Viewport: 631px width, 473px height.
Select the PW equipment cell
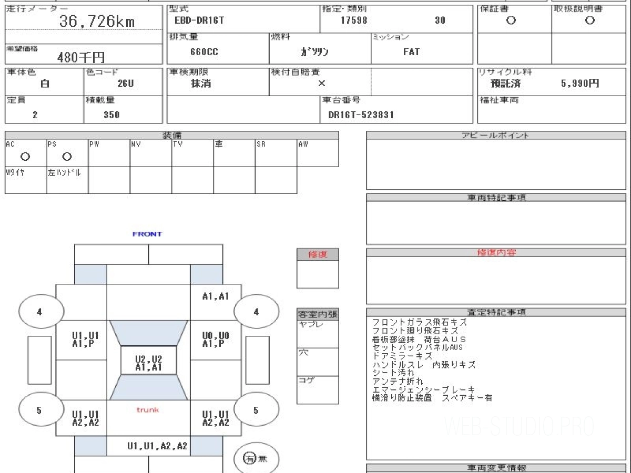(x=109, y=153)
